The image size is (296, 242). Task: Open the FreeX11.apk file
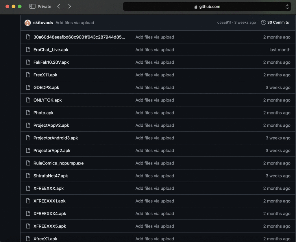tap(45, 75)
